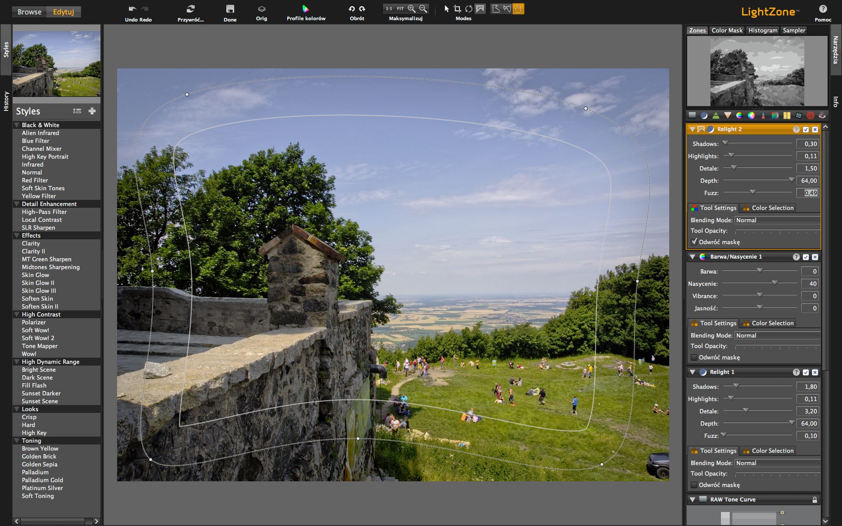Select the Polygon region tool
The width and height of the screenshot is (842, 526).
pyautogui.click(x=496, y=8)
